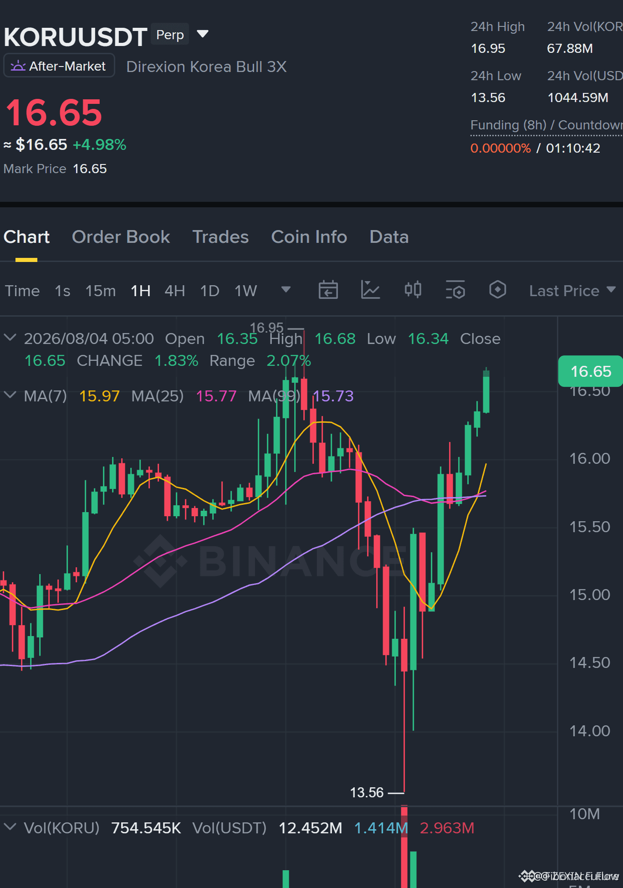623x888 pixels.
Task: Click the 01:10:42 countdown timer
Action: [x=573, y=148]
